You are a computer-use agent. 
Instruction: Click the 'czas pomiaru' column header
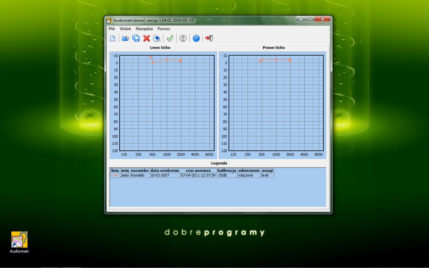tap(198, 171)
